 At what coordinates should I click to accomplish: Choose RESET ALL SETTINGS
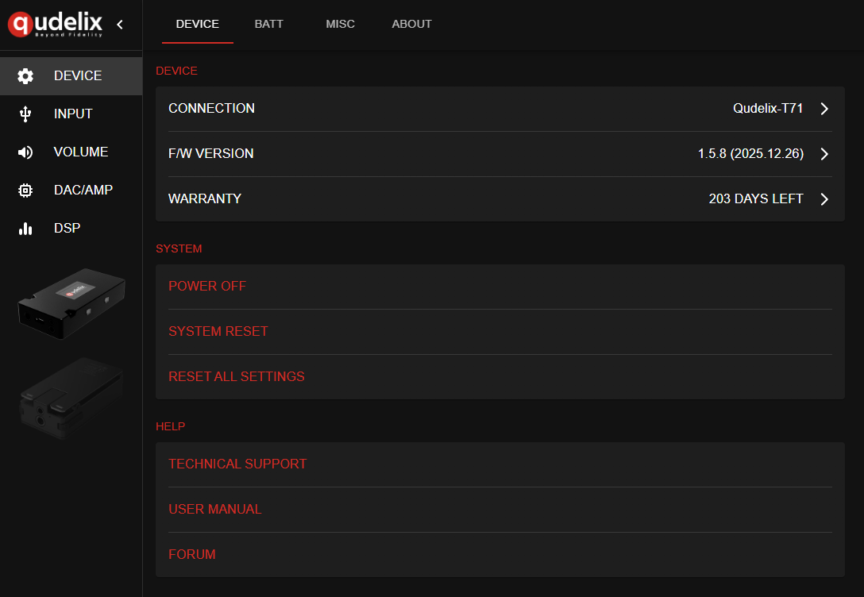coord(237,376)
